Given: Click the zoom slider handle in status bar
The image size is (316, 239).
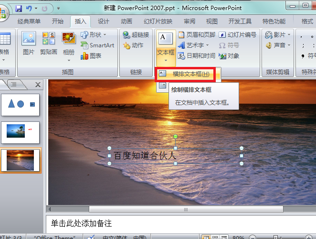Looking at the screenshot, I should [276, 237].
